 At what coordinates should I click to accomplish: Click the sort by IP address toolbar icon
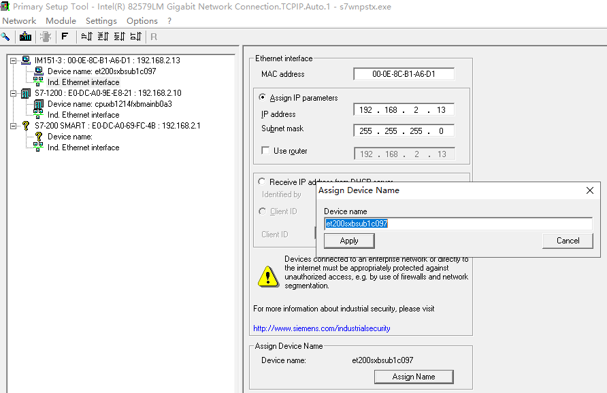pyautogui.click(x=88, y=37)
